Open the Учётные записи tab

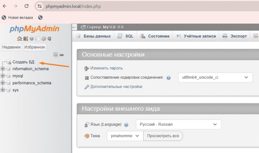[x=196, y=36]
